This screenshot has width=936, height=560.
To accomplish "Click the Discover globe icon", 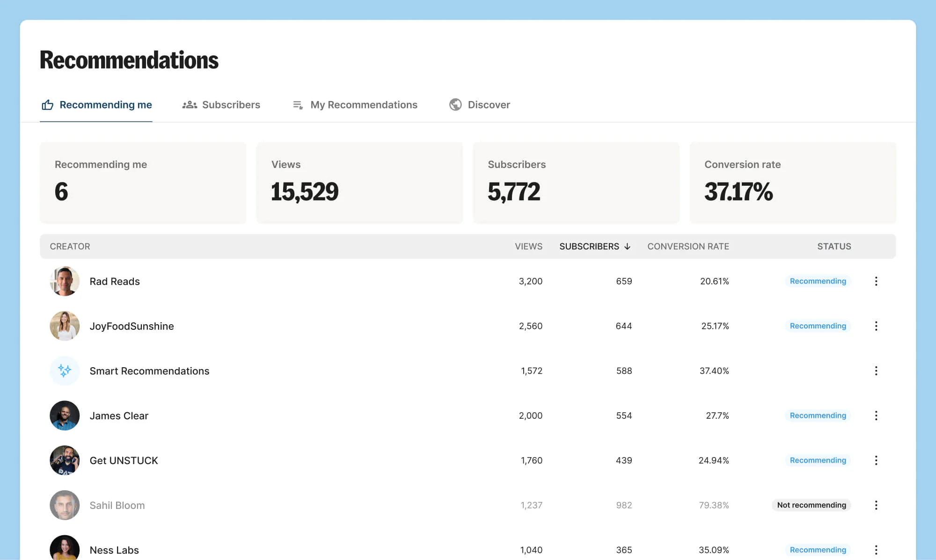I will [x=455, y=104].
